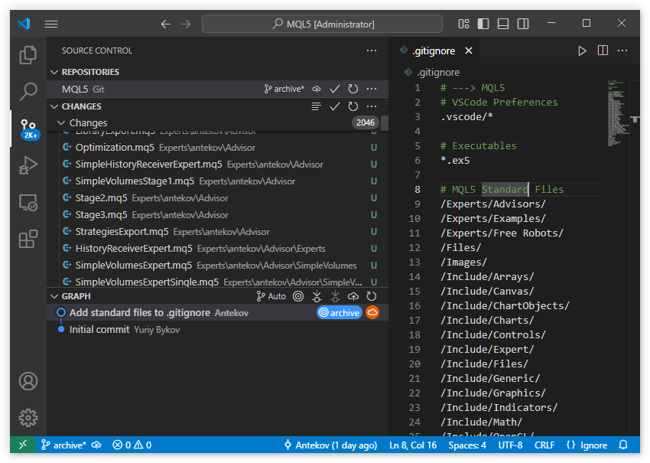Open the Remote Explorer view

point(28,203)
